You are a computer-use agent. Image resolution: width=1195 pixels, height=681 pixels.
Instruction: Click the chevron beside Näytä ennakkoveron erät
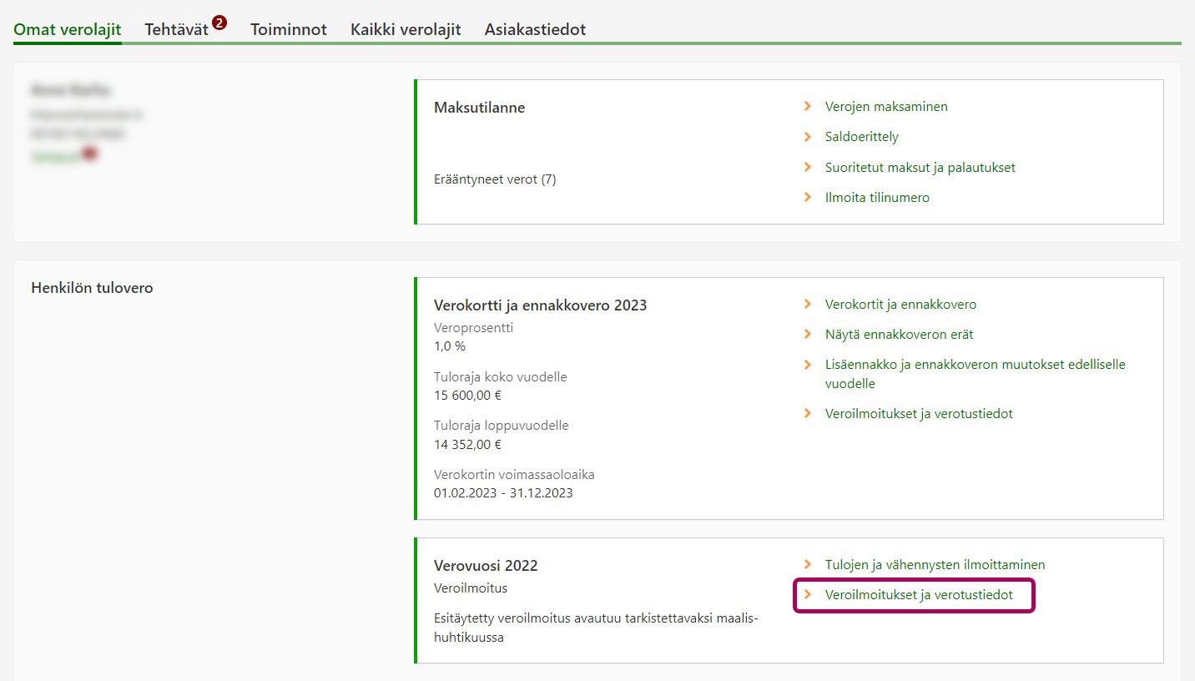pos(807,335)
